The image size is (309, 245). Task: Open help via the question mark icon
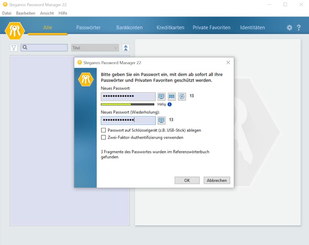pos(299,27)
